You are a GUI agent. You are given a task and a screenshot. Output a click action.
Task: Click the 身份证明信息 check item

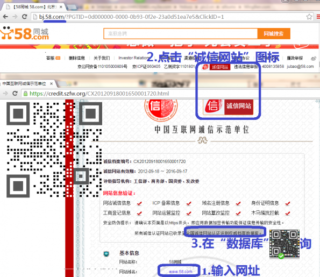coord(271,203)
